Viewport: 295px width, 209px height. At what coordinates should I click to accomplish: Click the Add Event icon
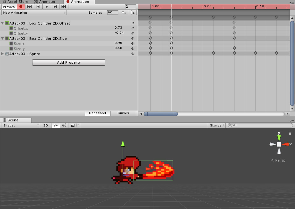pos(132,13)
